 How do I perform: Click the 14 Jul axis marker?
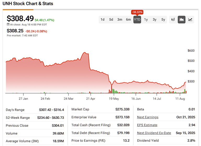pos(157,99)
